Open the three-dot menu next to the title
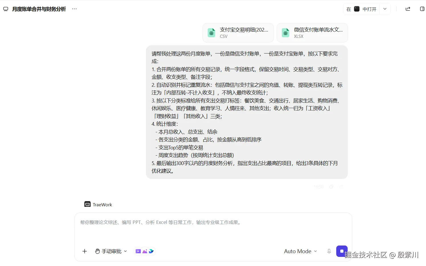The height and width of the screenshot is (266, 426). point(74,9)
